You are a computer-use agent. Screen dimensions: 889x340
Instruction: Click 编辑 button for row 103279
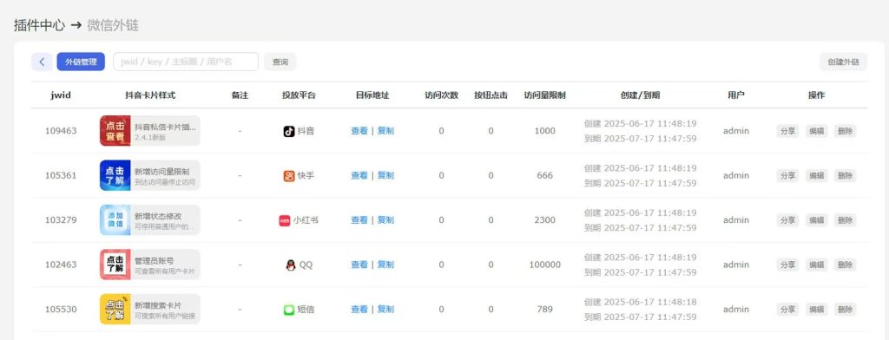point(816,219)
